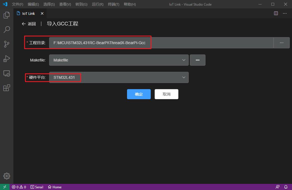Open the notifications bell

pyautogui.click(x=286, y=187)
